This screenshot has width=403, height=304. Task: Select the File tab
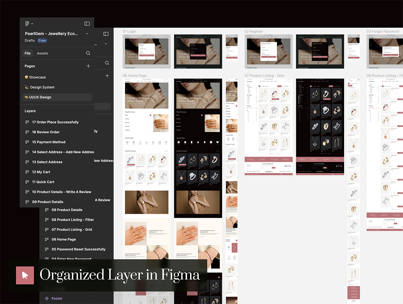(x=28, y=53)
